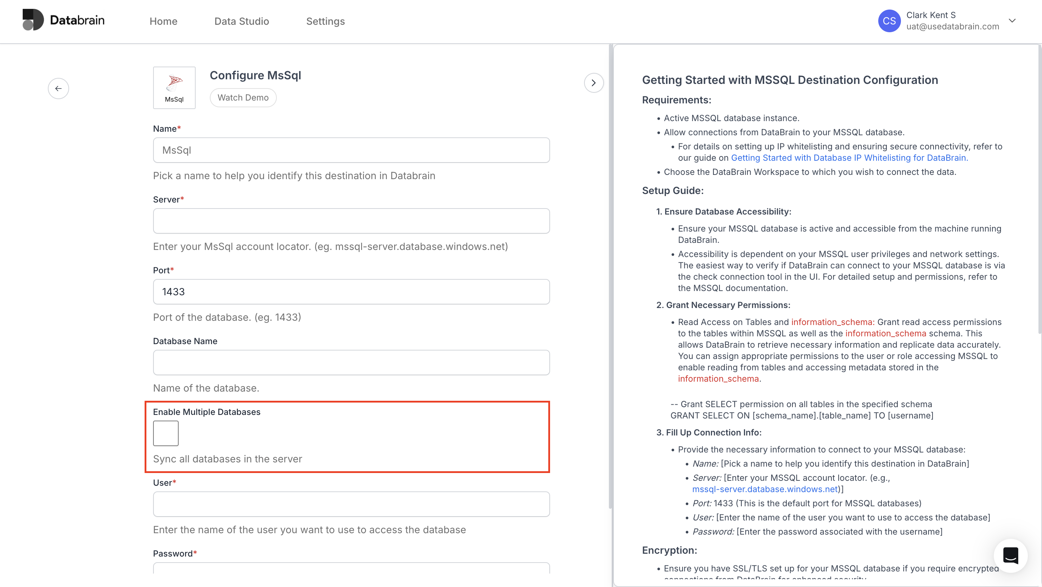Focus the Name input field
The image size is (1042, 587).
tap(351, 150)
